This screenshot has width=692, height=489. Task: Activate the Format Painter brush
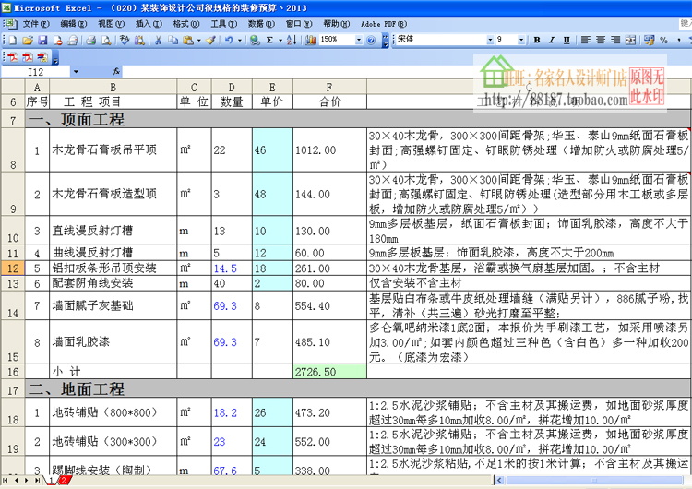click(x=210, y=41)
